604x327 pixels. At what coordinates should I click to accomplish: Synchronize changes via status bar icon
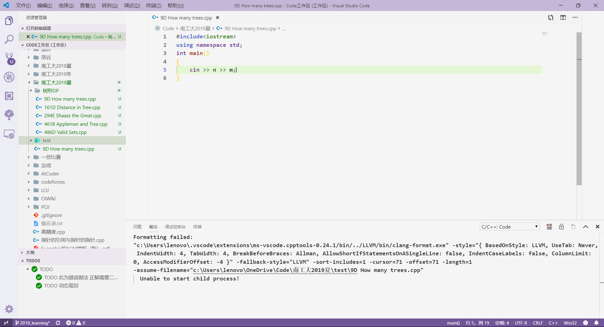[x=58, y=323]
